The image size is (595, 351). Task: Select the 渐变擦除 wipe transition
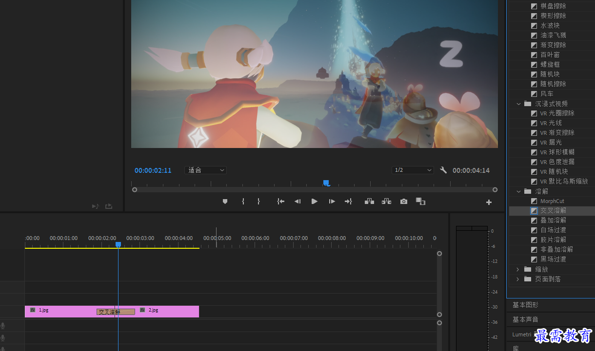(x=553, y=45)
